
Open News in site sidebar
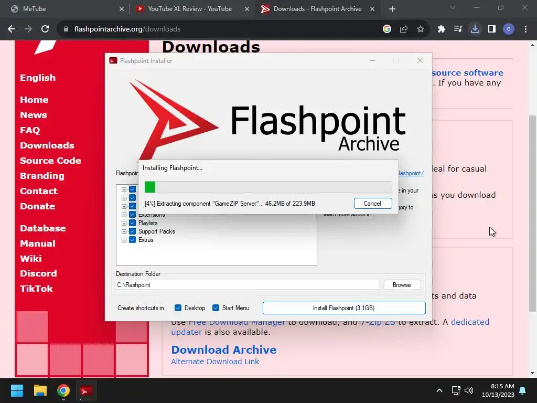33,115
